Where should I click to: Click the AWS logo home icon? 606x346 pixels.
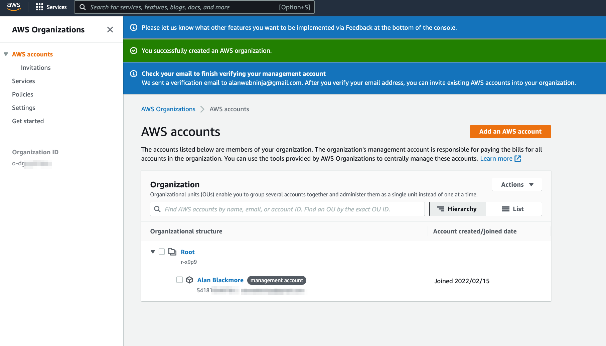coord(14,7)
